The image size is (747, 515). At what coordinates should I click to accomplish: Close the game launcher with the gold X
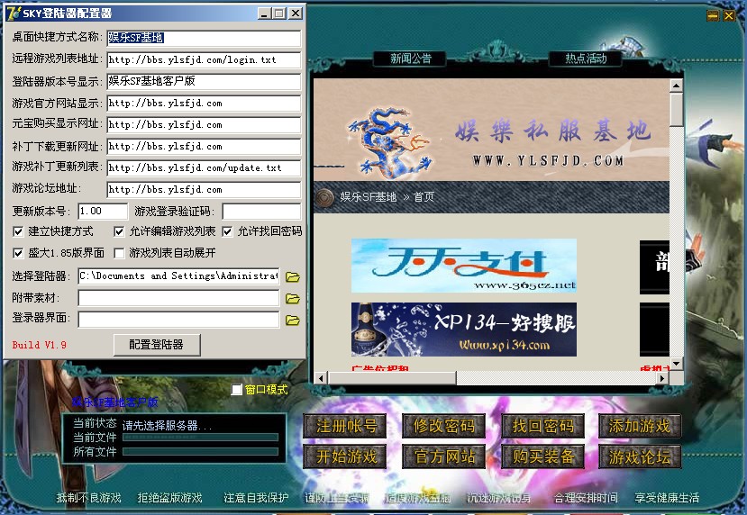coord(728,15)
